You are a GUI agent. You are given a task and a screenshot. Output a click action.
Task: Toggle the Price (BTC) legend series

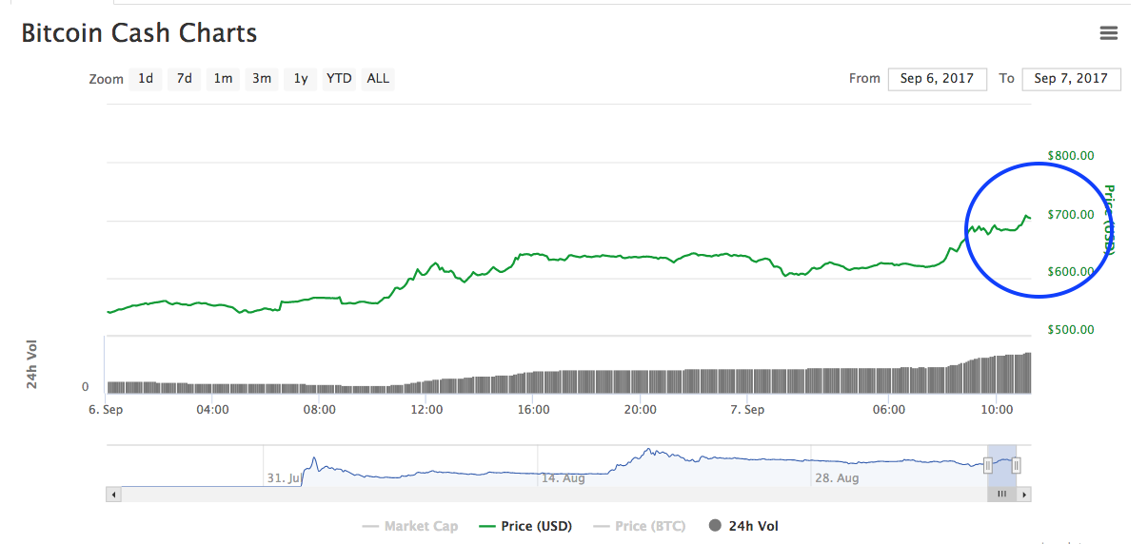(x=639, y=526)
